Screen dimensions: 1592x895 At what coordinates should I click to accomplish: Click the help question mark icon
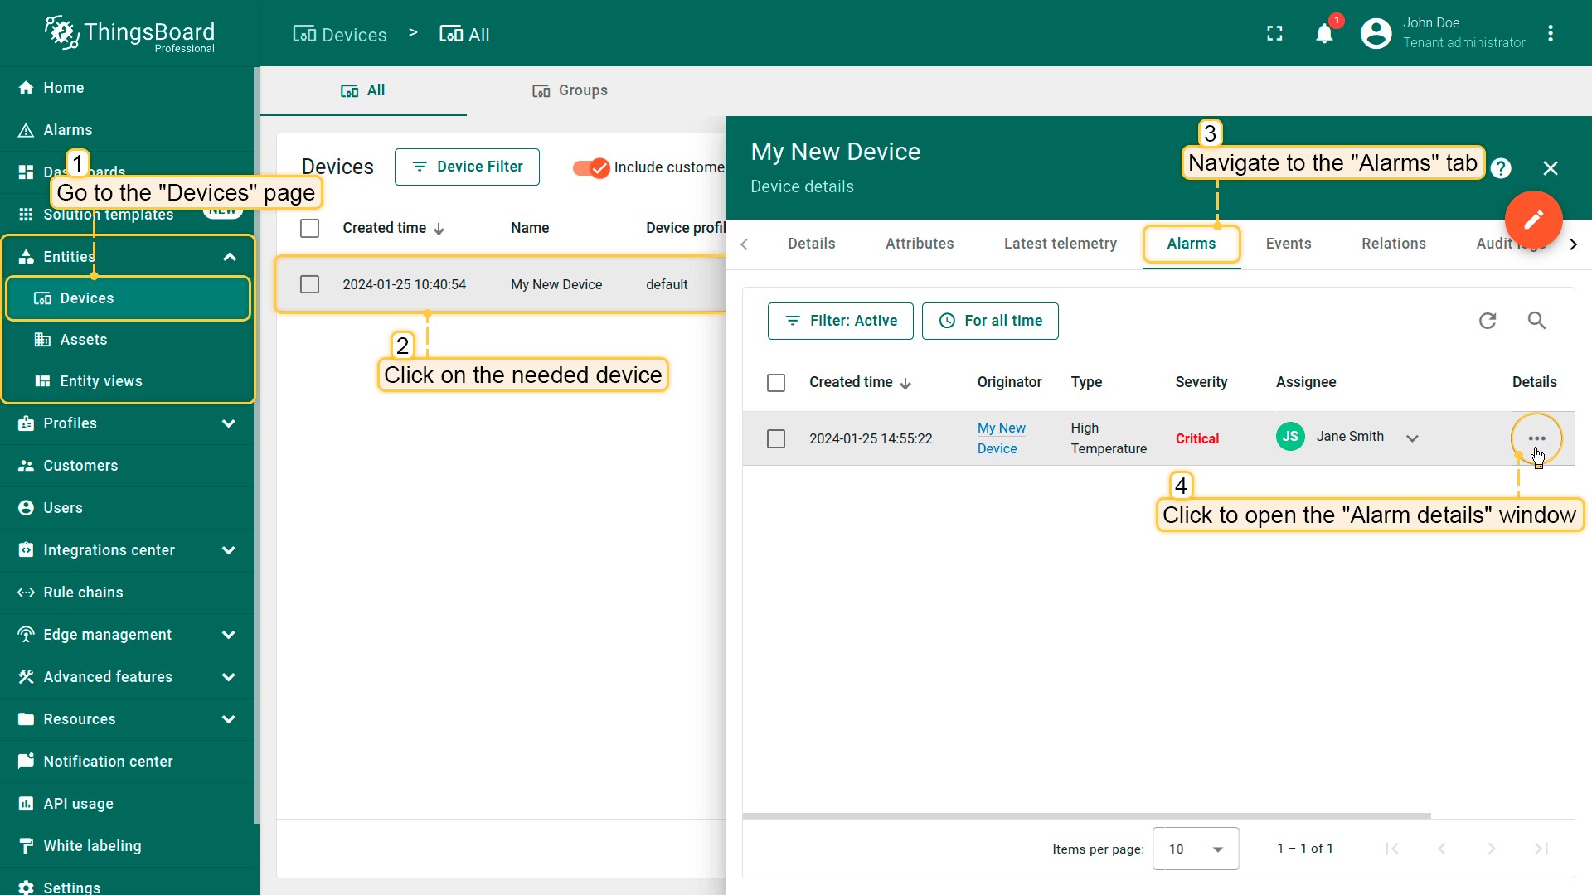pos(1500,168)
